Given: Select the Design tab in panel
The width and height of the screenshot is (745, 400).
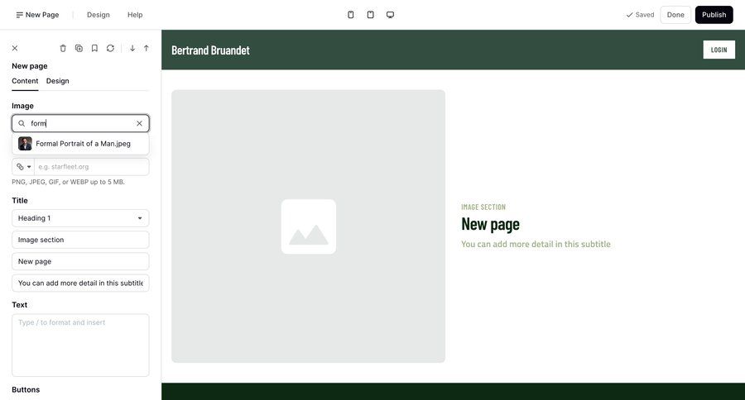Looking at the screenshot, I should [x=57, y=81].
